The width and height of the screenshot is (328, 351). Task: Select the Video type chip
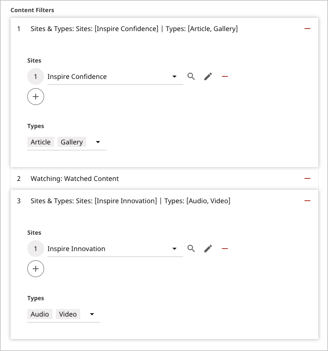pyautogui.click(x=68, y=314)
